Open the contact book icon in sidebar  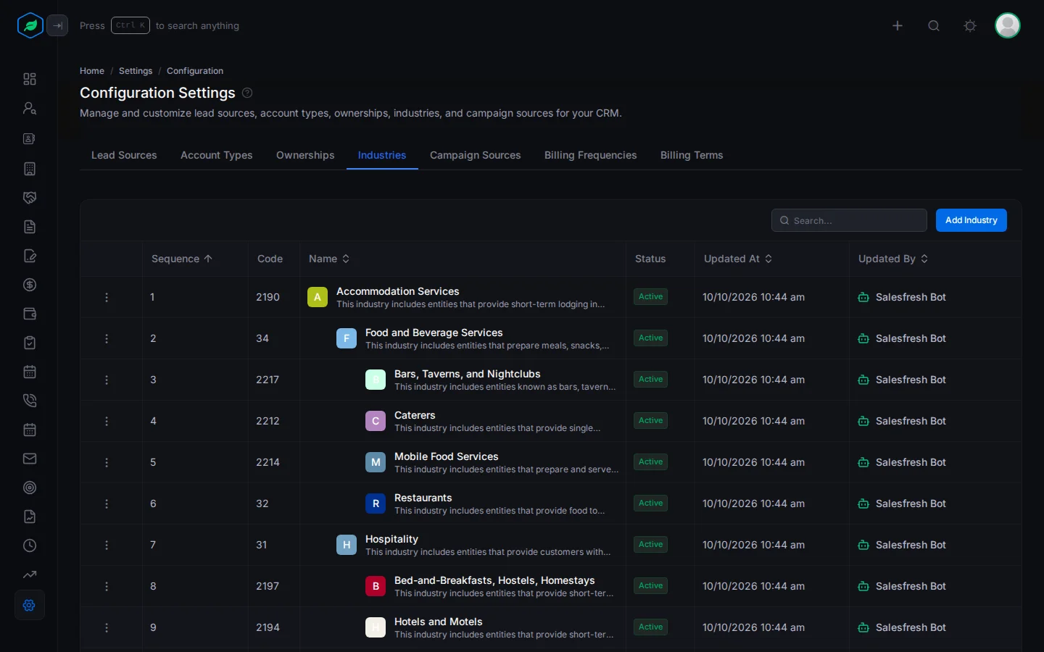[x=30, y=138]
